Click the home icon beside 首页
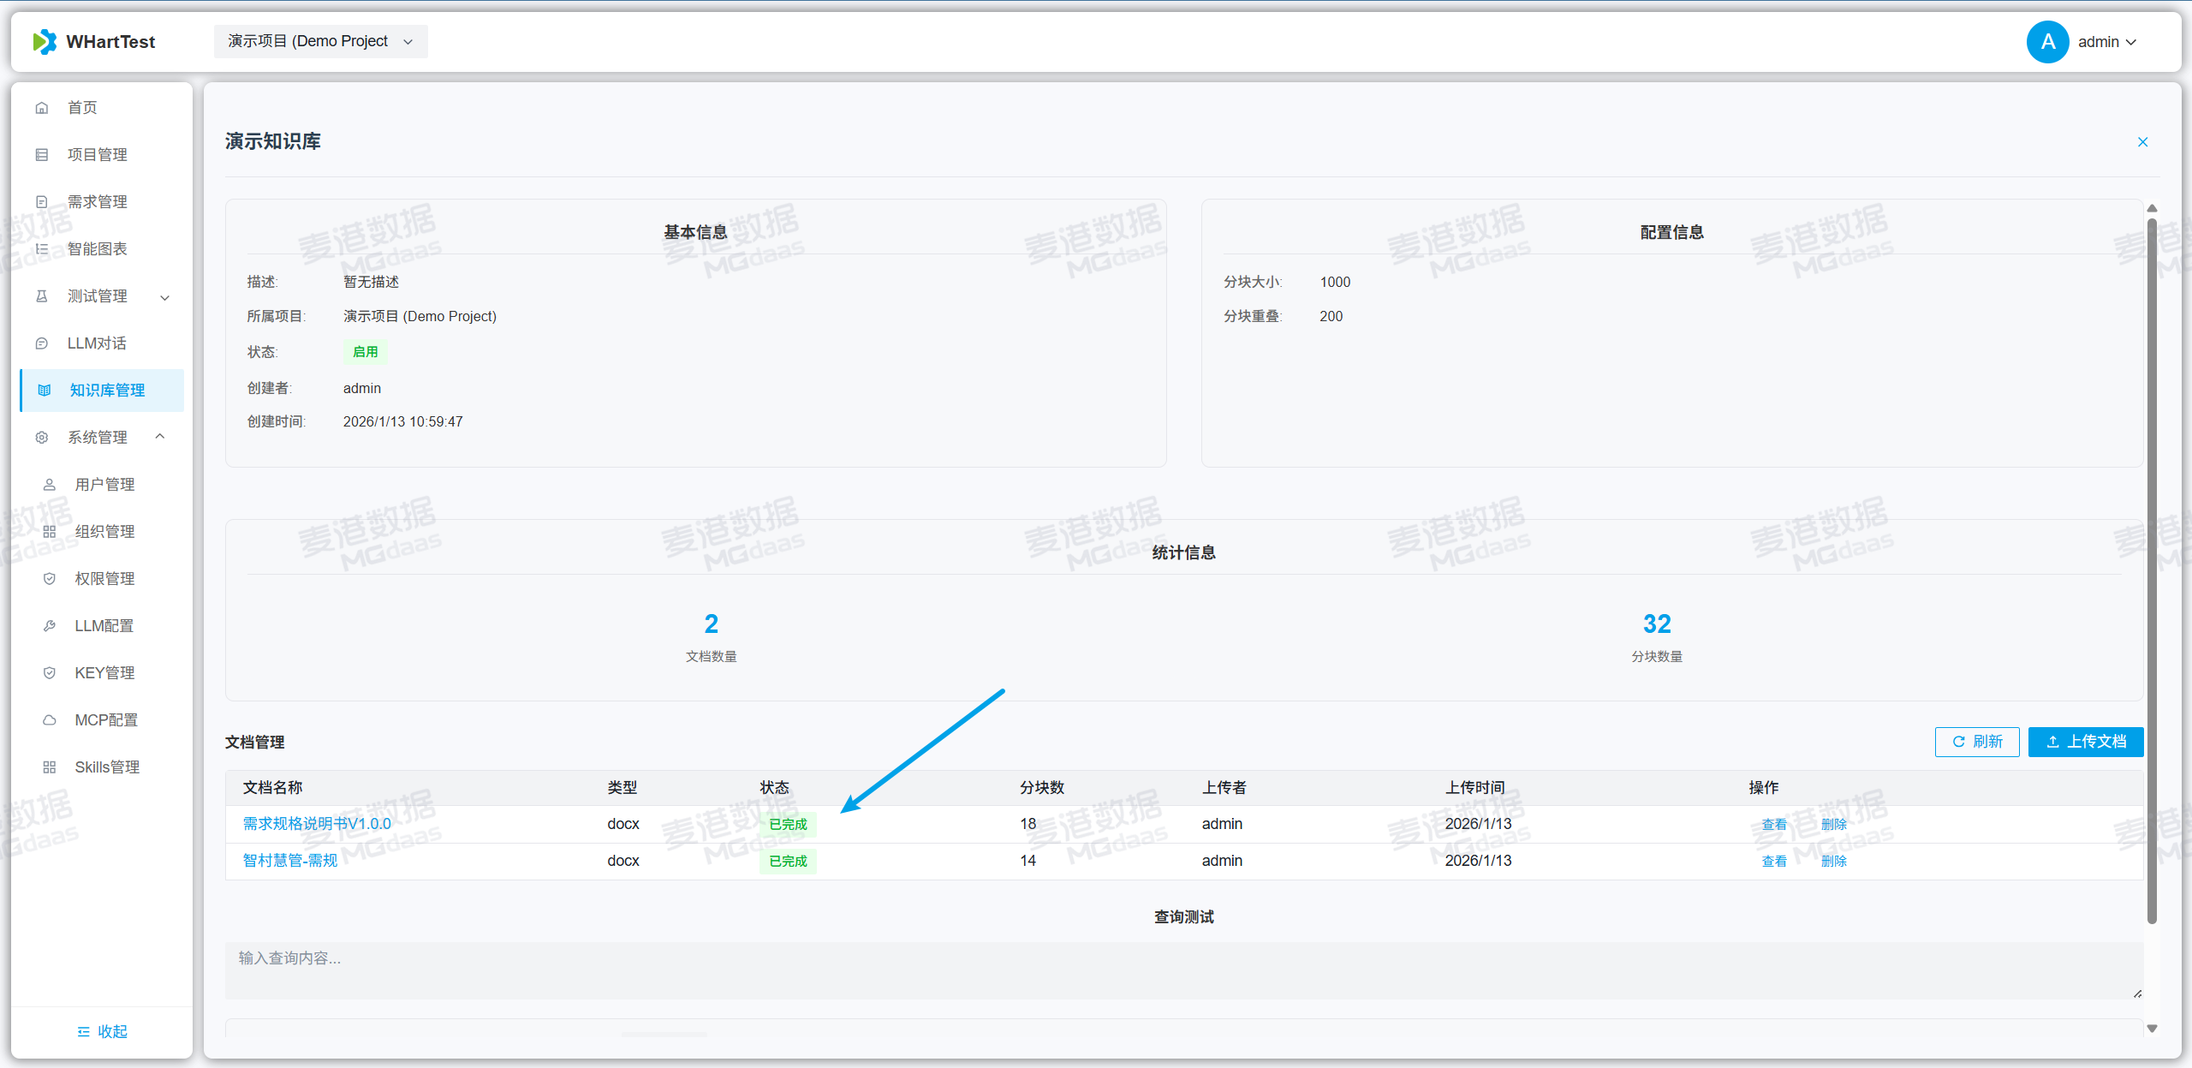This screenshot has width=2192, height=1068. (x=42, y=108)
